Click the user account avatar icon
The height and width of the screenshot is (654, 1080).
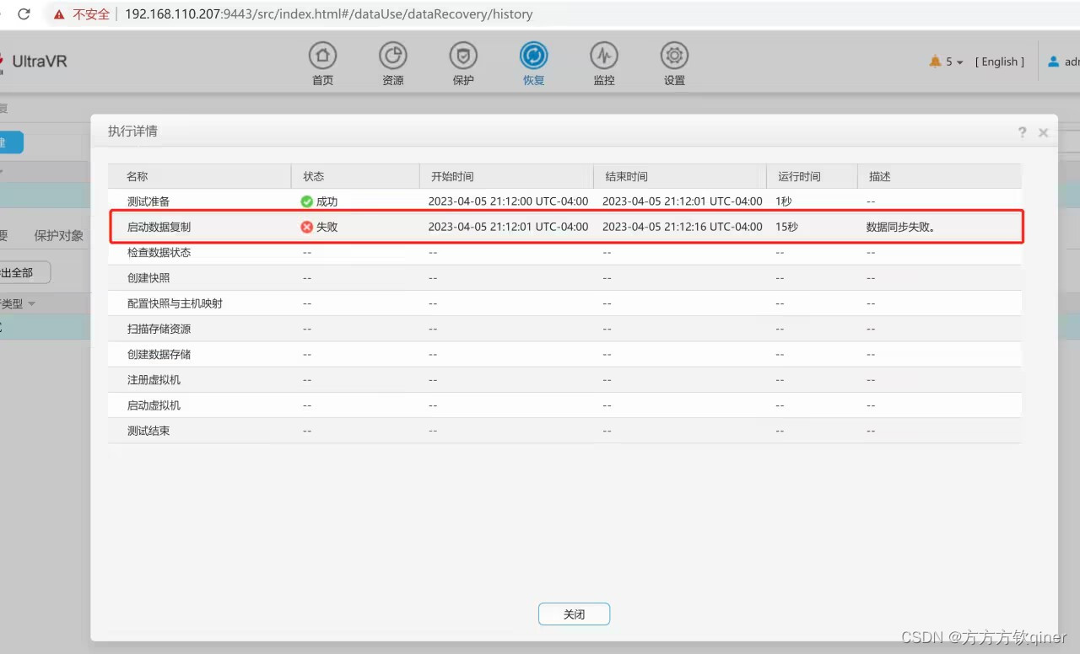(1053, 62)
